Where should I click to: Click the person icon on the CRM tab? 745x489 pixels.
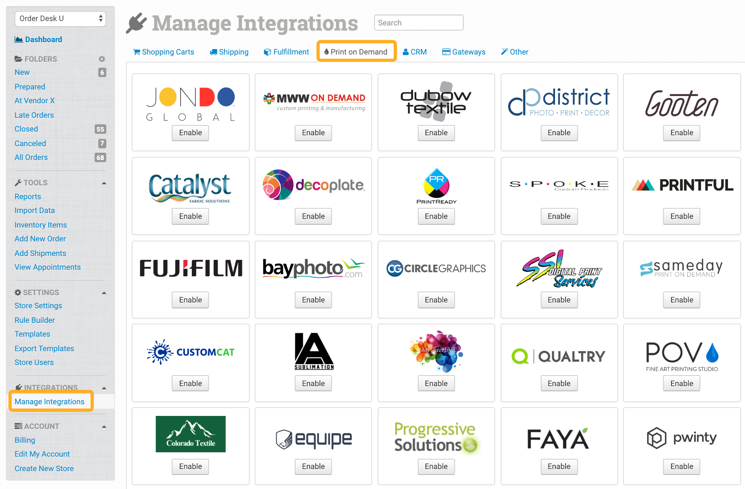pos(404,52)
